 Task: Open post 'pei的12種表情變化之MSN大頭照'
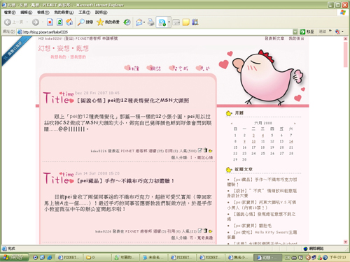click(133, 101)
